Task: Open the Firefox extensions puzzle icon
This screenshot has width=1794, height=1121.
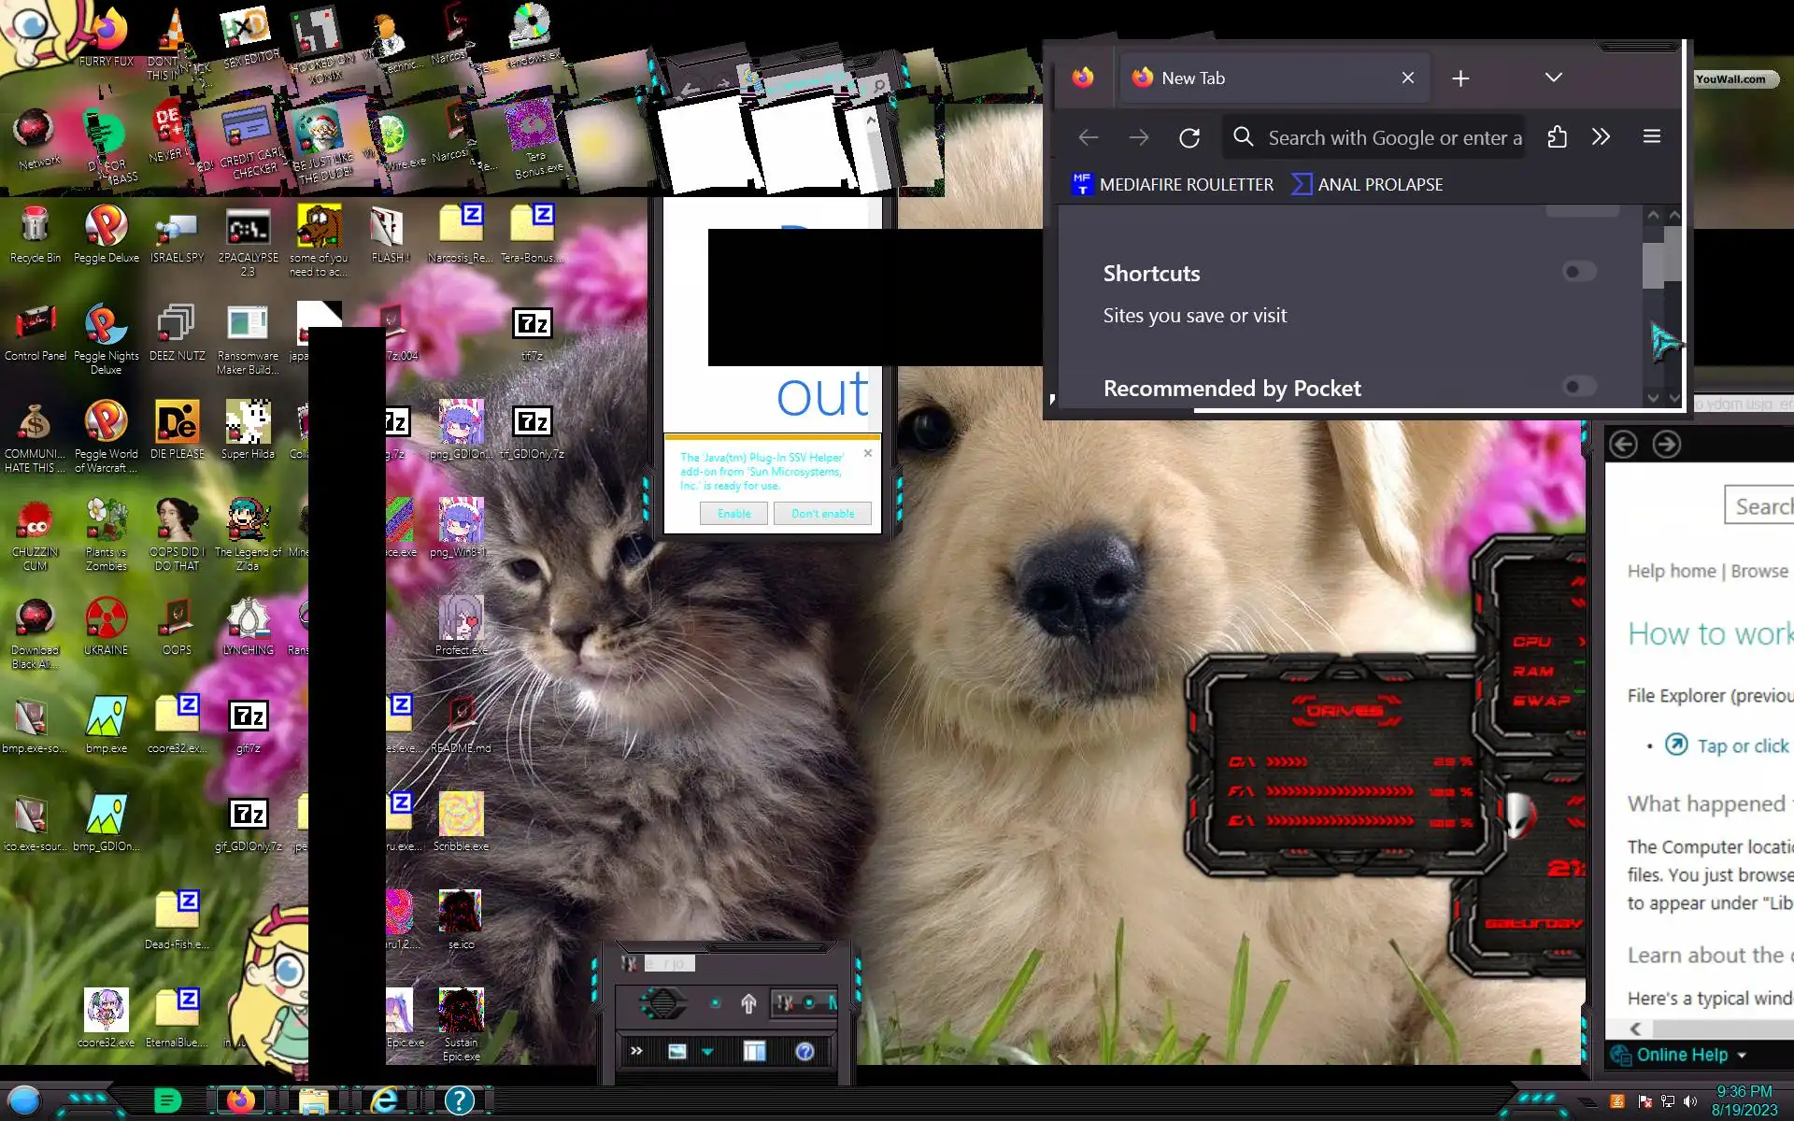Action: click(1557, 137)
